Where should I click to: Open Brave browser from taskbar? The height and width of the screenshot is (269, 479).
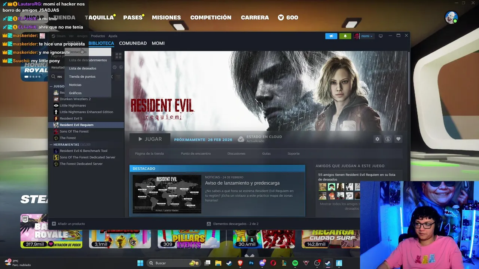click(240, 263)
